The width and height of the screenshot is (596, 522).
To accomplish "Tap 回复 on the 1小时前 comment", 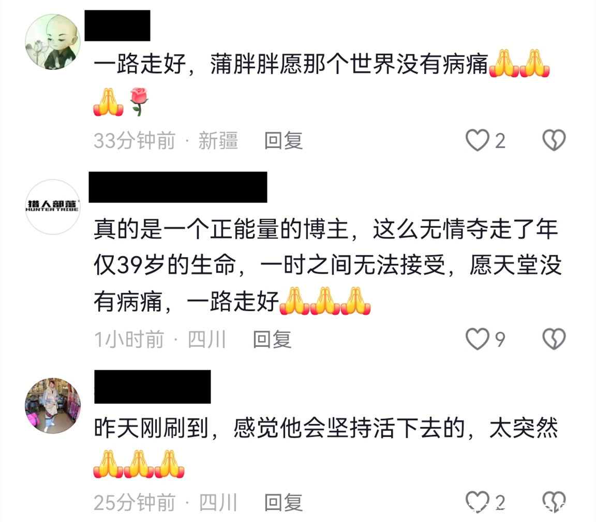I will point(272,339).
